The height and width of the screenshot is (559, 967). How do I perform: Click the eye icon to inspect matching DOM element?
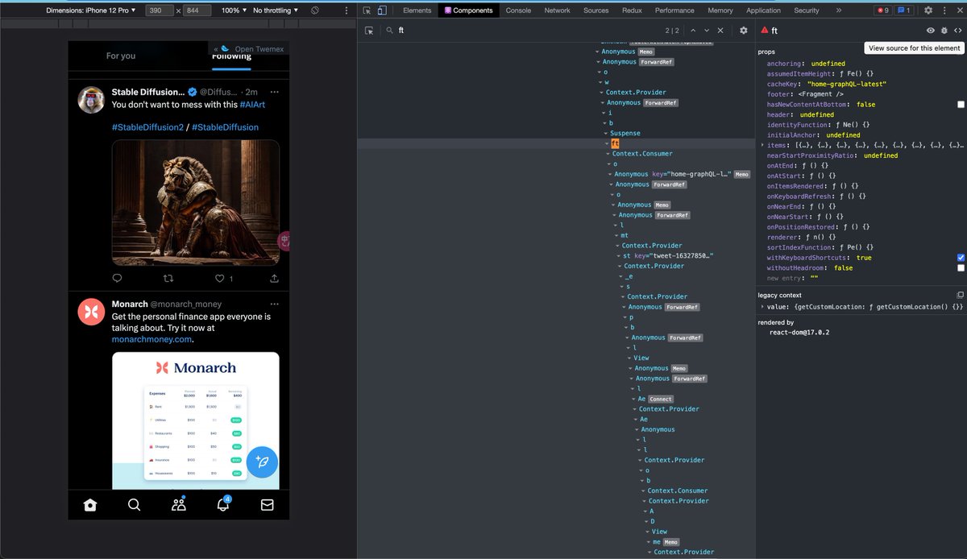coord(931,31)
